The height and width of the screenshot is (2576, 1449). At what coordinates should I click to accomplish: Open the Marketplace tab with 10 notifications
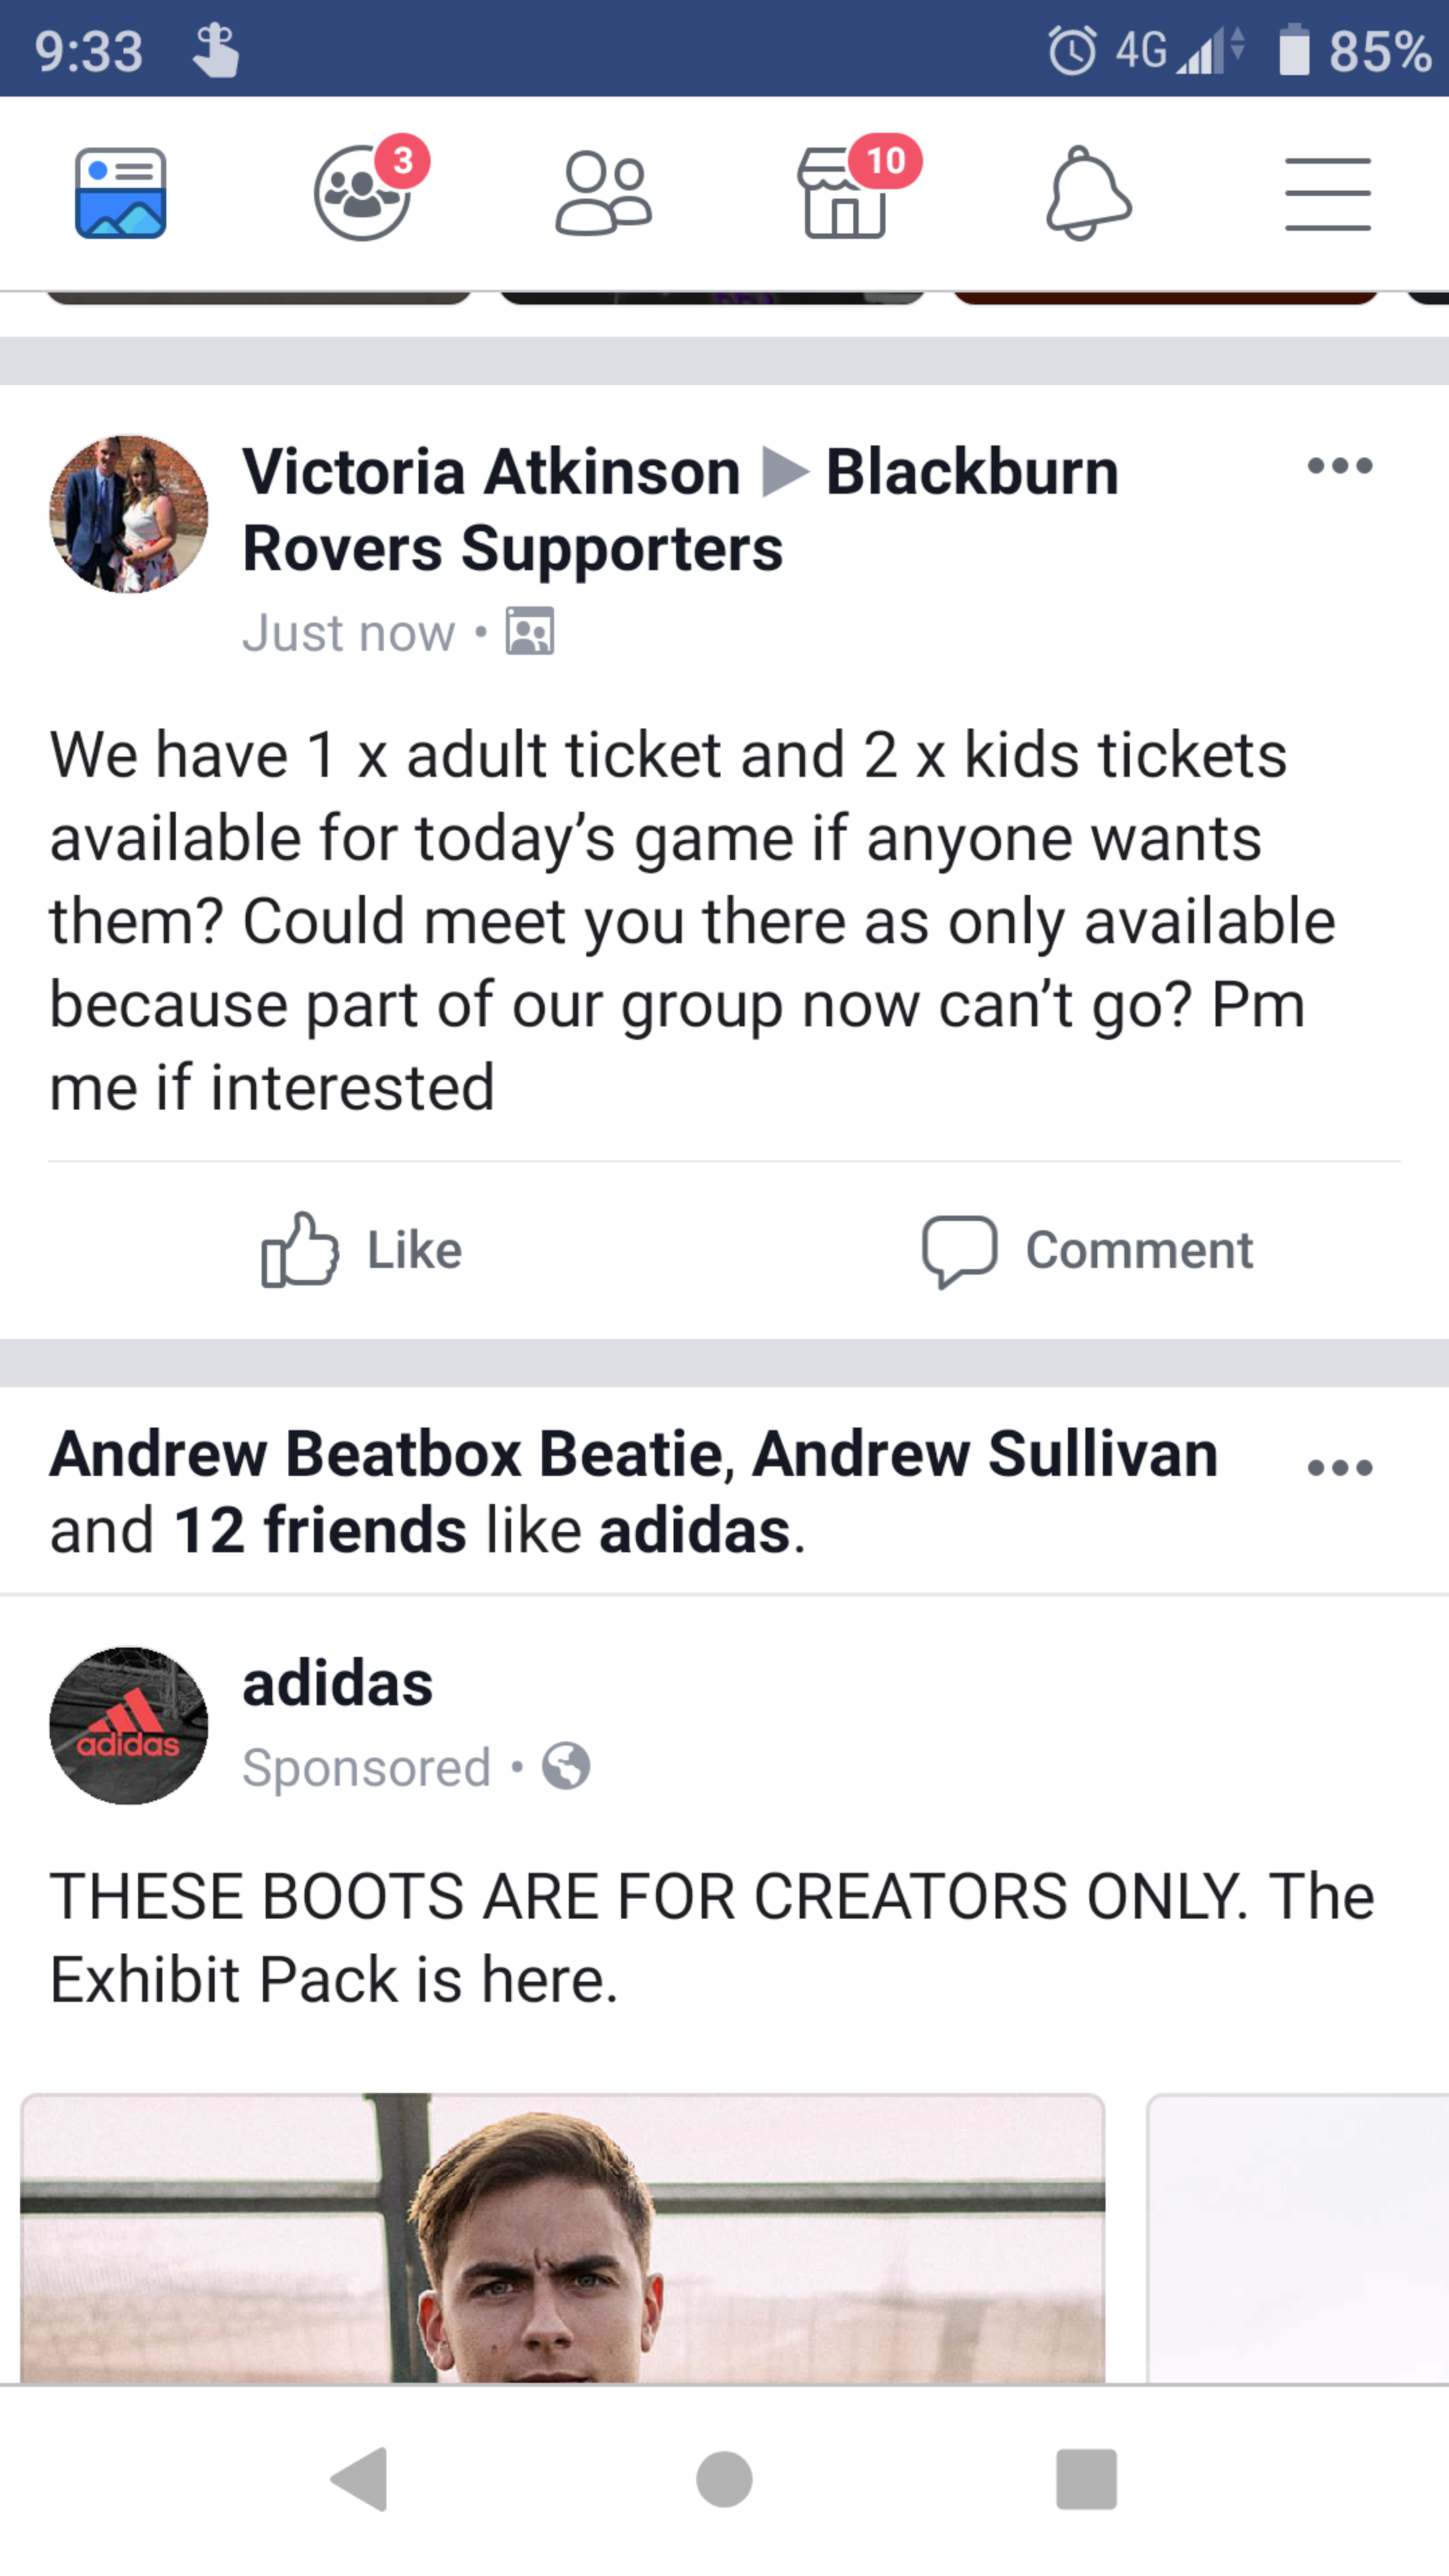(x=845, y=193)
